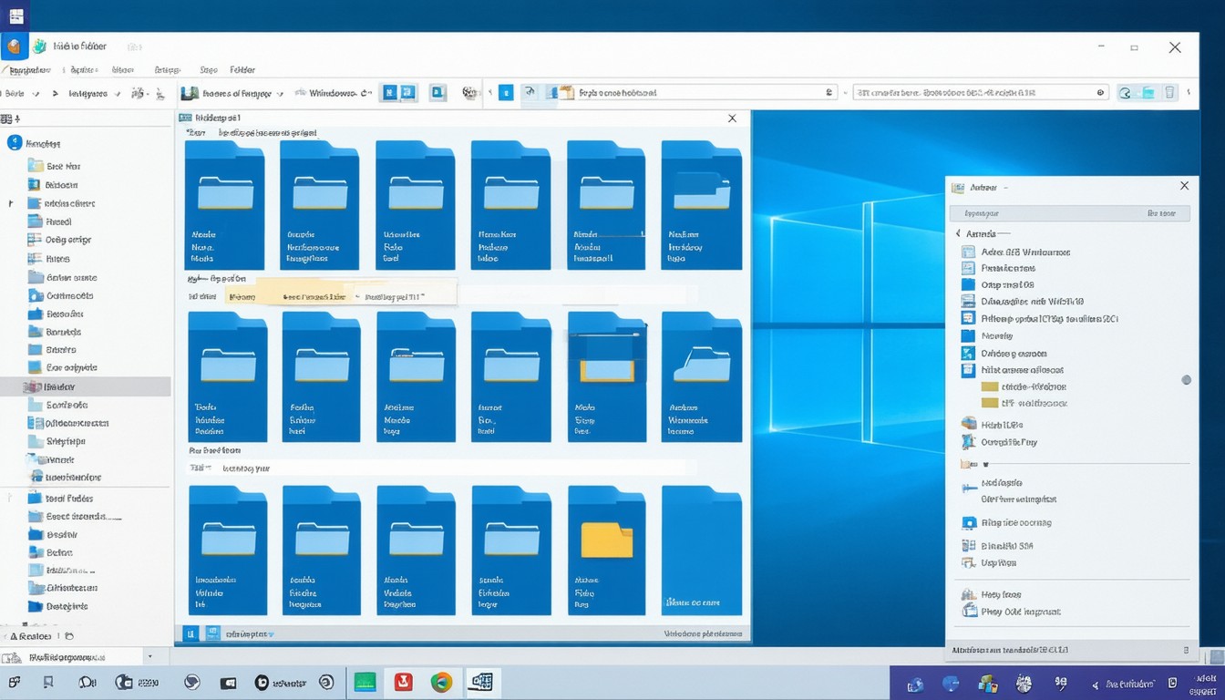Toggle the second view icon in file pane status bar
The image size is (1225, 700).
click(212, 633)
